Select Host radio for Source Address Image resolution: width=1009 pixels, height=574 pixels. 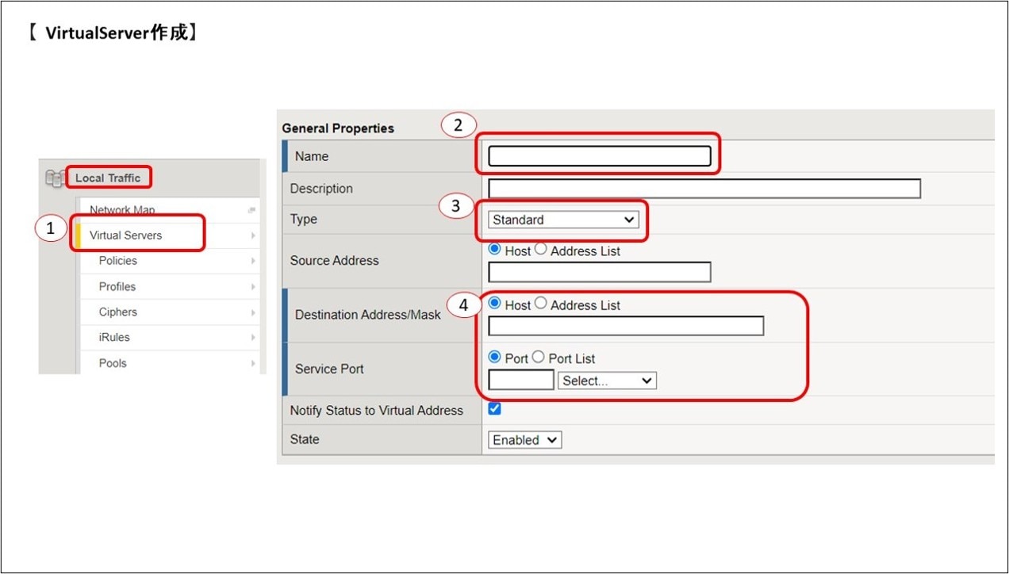click(x=495, y=249)
